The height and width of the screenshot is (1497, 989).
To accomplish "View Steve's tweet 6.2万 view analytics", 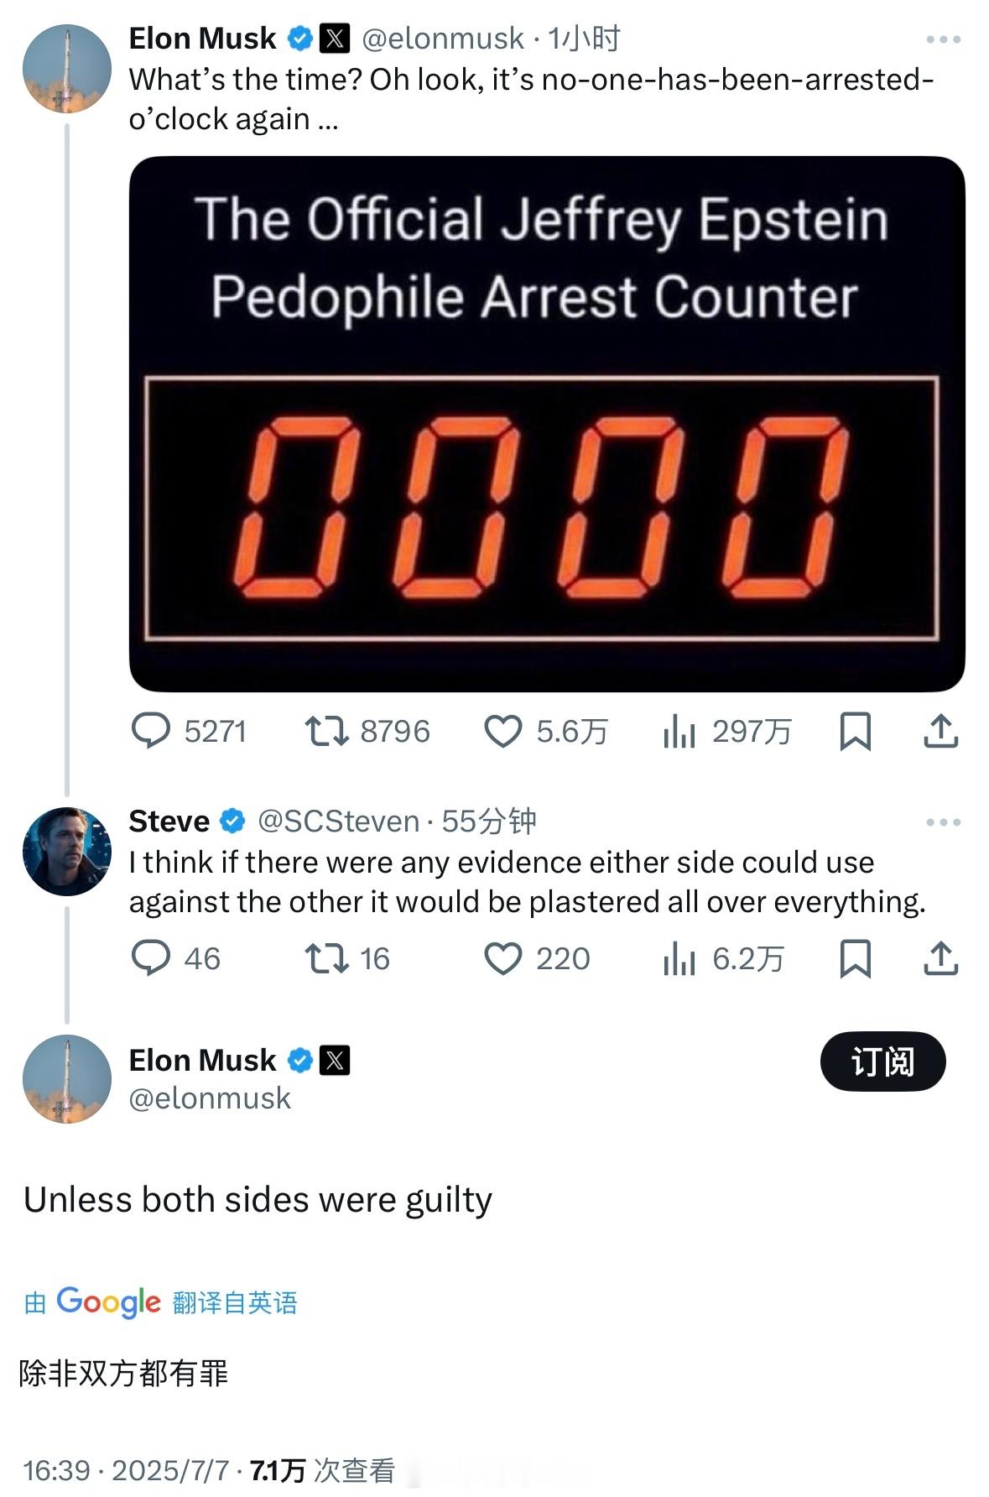I will [x=723, y=958].
